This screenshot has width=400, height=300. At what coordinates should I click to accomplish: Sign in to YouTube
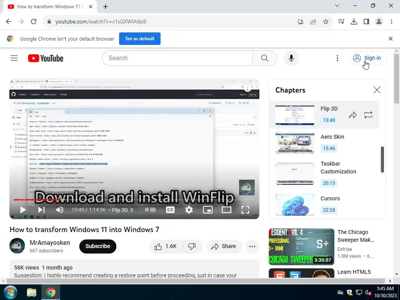pos(368,58)
